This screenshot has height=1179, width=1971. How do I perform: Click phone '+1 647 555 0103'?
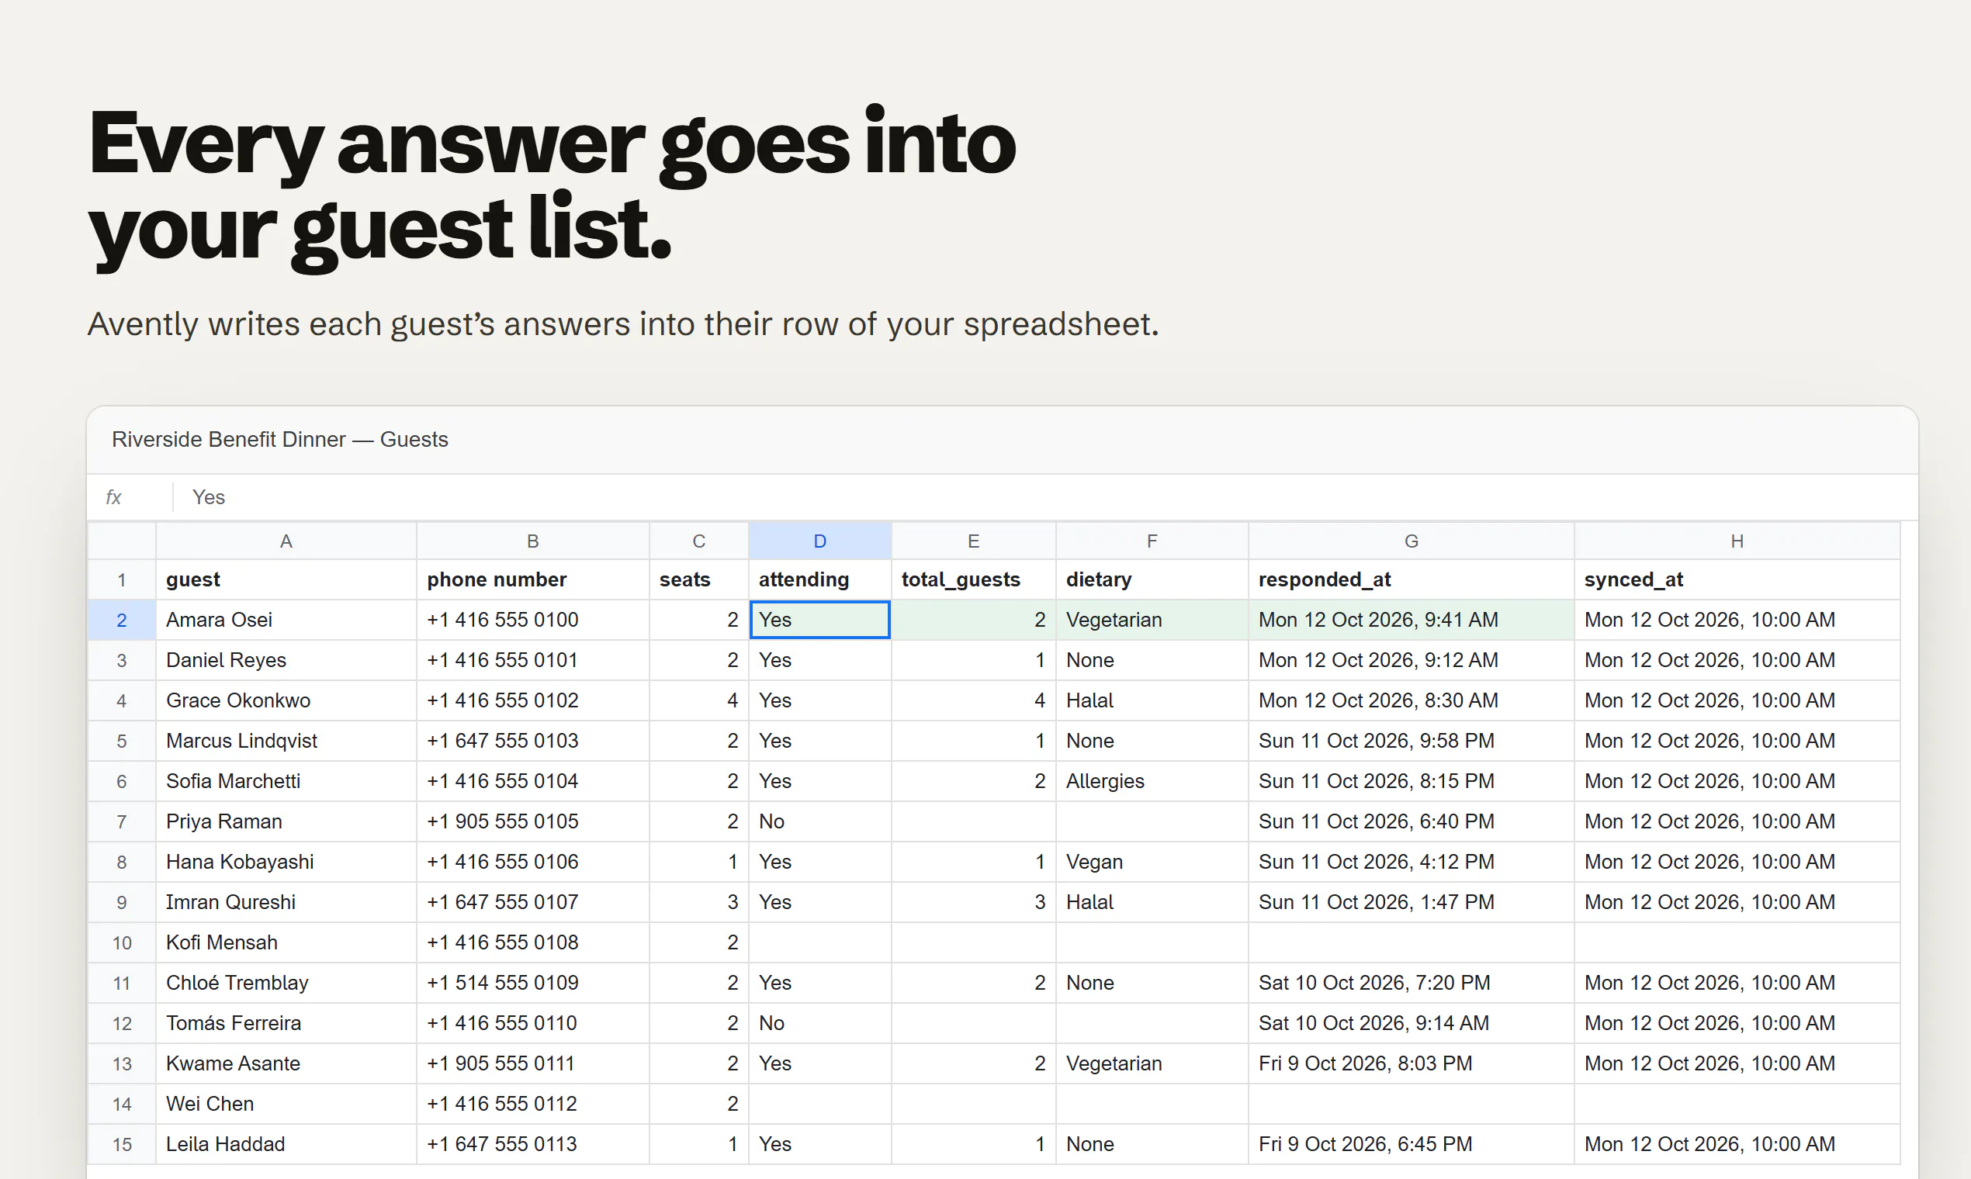click(532, 742)
